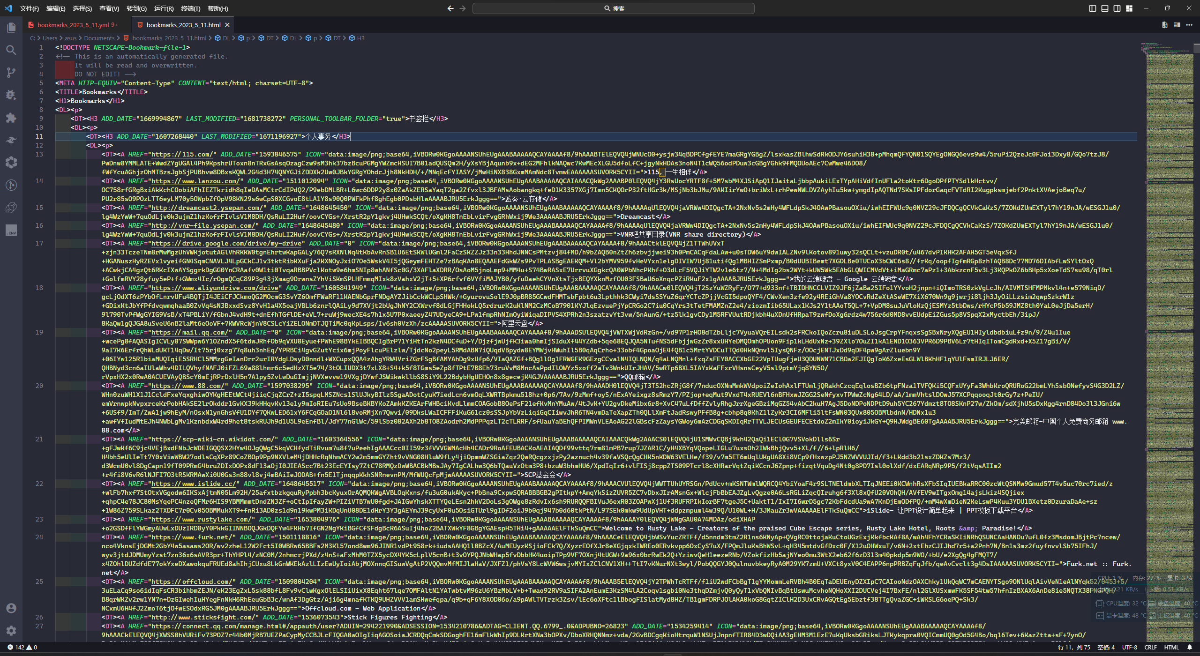Toggle the bottom panel visibility

tap(1105, 8)
